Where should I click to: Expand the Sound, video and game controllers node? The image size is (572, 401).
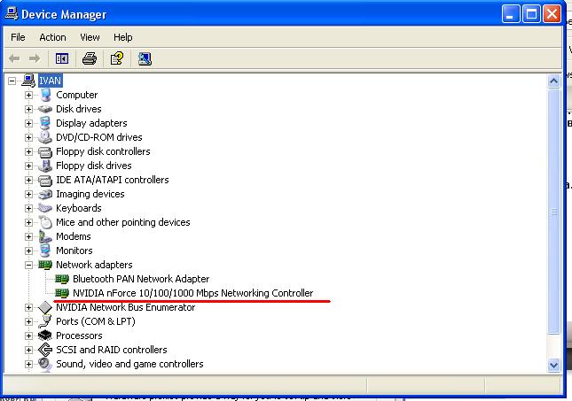(28, 364)
